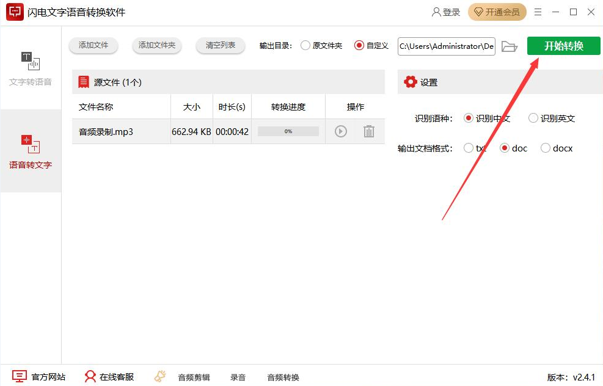Viewport: 603px width, 386px height.
Task: Switch to the 语音转文字 sidebar tab
Action: 31,151
